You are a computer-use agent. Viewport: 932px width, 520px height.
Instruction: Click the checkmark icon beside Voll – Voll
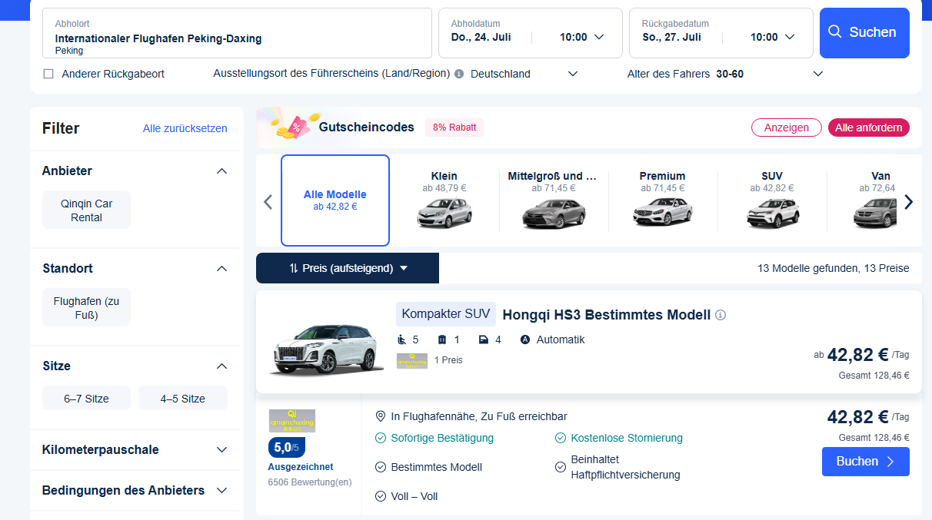click(380, 496)
